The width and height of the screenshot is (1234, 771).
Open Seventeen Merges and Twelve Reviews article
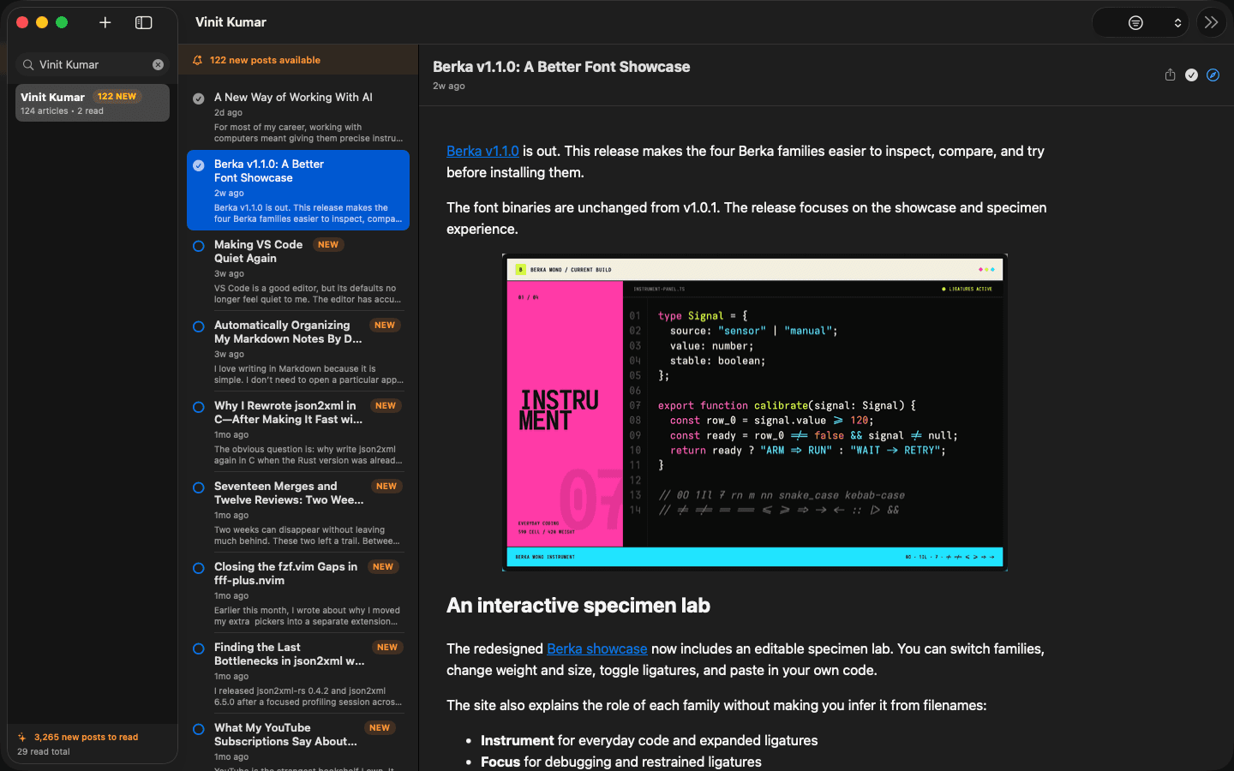(298, 512)
